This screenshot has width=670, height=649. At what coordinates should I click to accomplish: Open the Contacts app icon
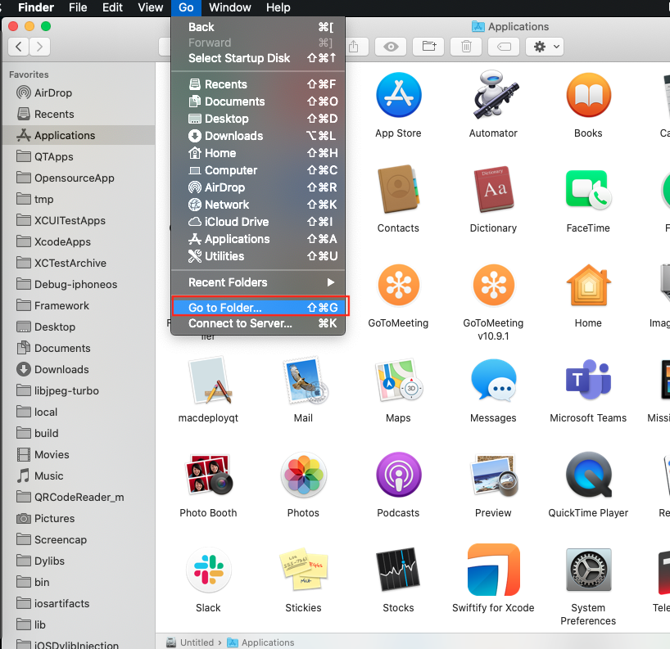tap(398, 190)
